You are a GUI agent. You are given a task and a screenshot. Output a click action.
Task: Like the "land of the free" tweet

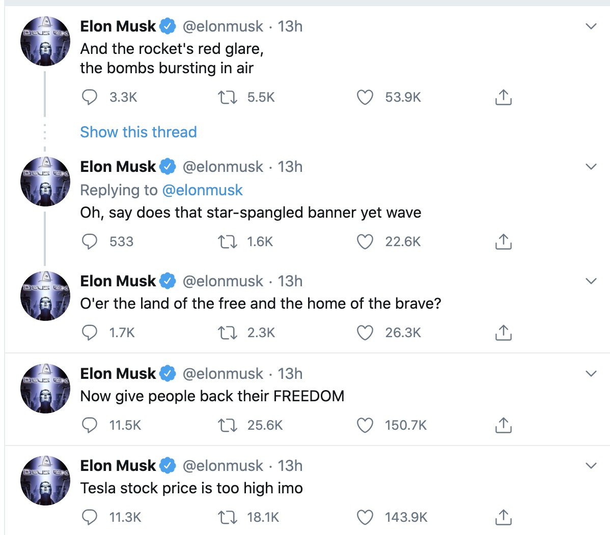[x=365, y=333]
